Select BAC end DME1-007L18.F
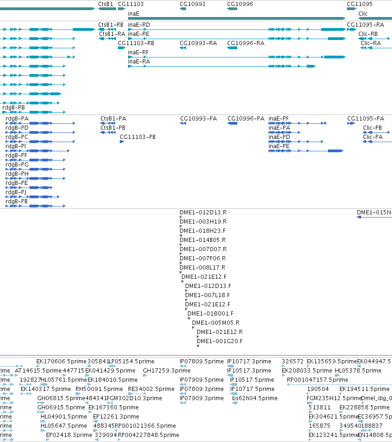Screen dimensions: 392x442 [x=207, y=295]
